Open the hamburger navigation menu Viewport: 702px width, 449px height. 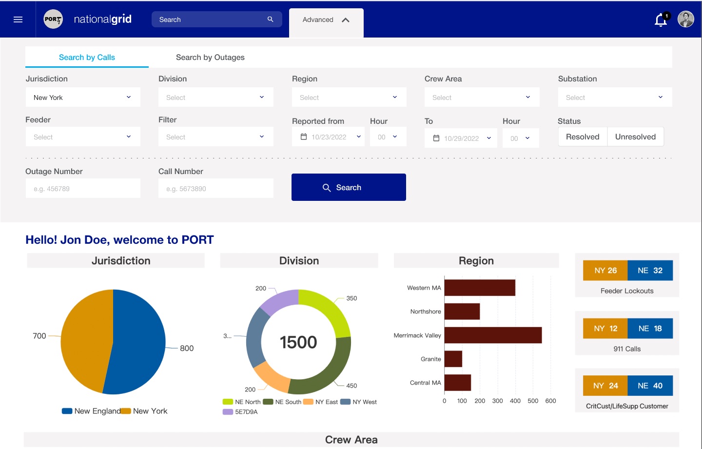click(18, 20)
